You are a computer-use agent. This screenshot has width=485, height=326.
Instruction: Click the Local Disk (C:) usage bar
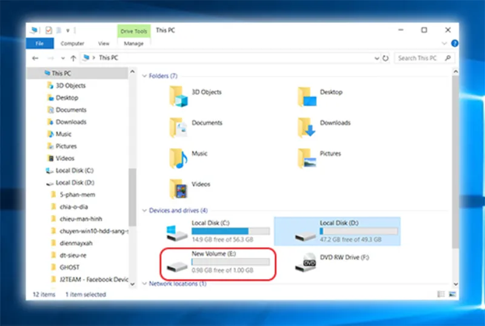tap(230, 231)
